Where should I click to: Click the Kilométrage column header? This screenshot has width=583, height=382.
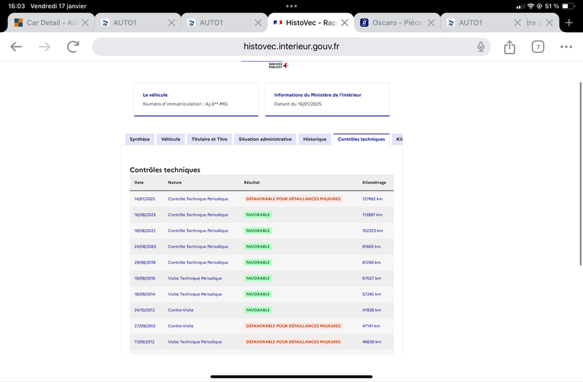[x=374, y=183]
